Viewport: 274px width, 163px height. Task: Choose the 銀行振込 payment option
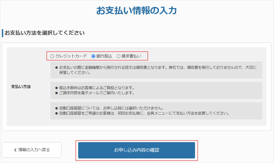93,56
